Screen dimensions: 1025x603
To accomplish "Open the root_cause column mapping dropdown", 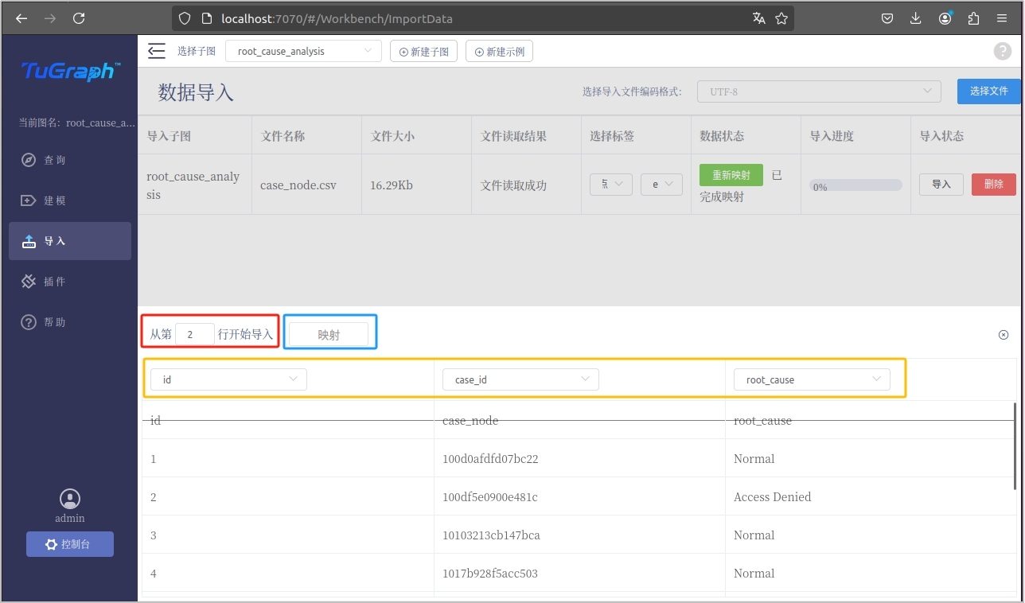I will coord(812,379).
